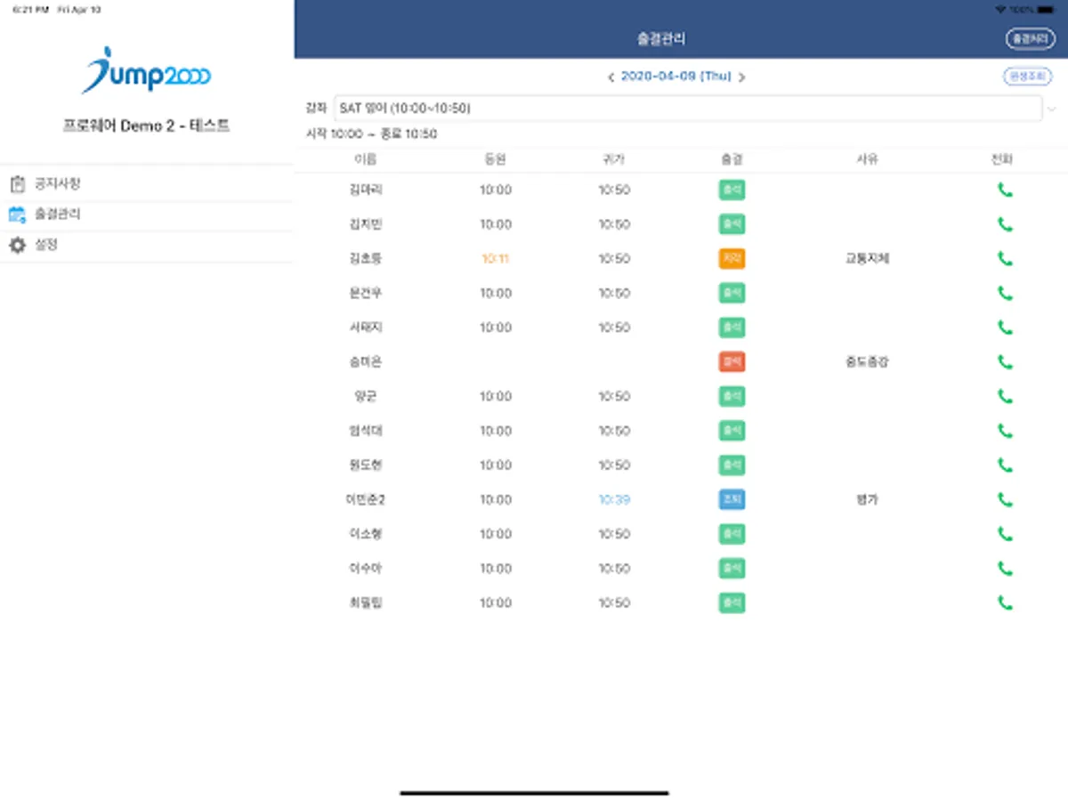Select student name 원도현
The width and height of the screenshot is (1068, 801).
pos(366,465)
